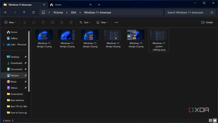Switch to large thumbnails view icon in status bar
218x123 pixels.
(215, 120)
